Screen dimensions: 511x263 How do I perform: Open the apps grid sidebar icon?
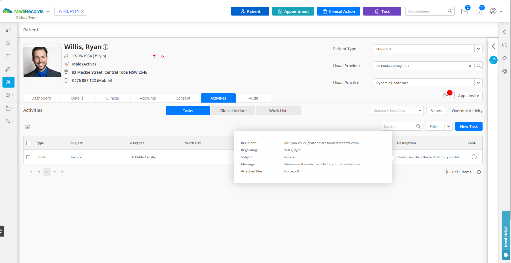(9, 95)
